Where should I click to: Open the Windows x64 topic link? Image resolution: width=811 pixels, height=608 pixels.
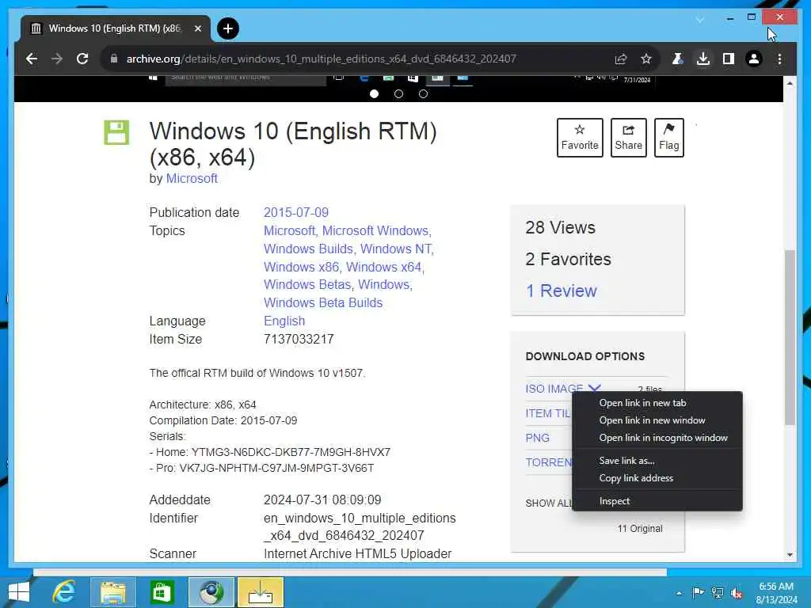point(385,267)
